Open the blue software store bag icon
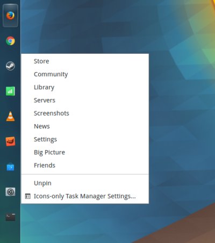Viewport: 215px width, 243px height. point(10,167)
